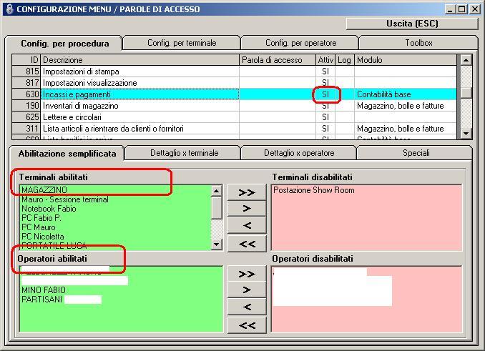Move all terminals to disabled with >> button
The width and height of the screenshot is (485, 351).
pos(247,192)
